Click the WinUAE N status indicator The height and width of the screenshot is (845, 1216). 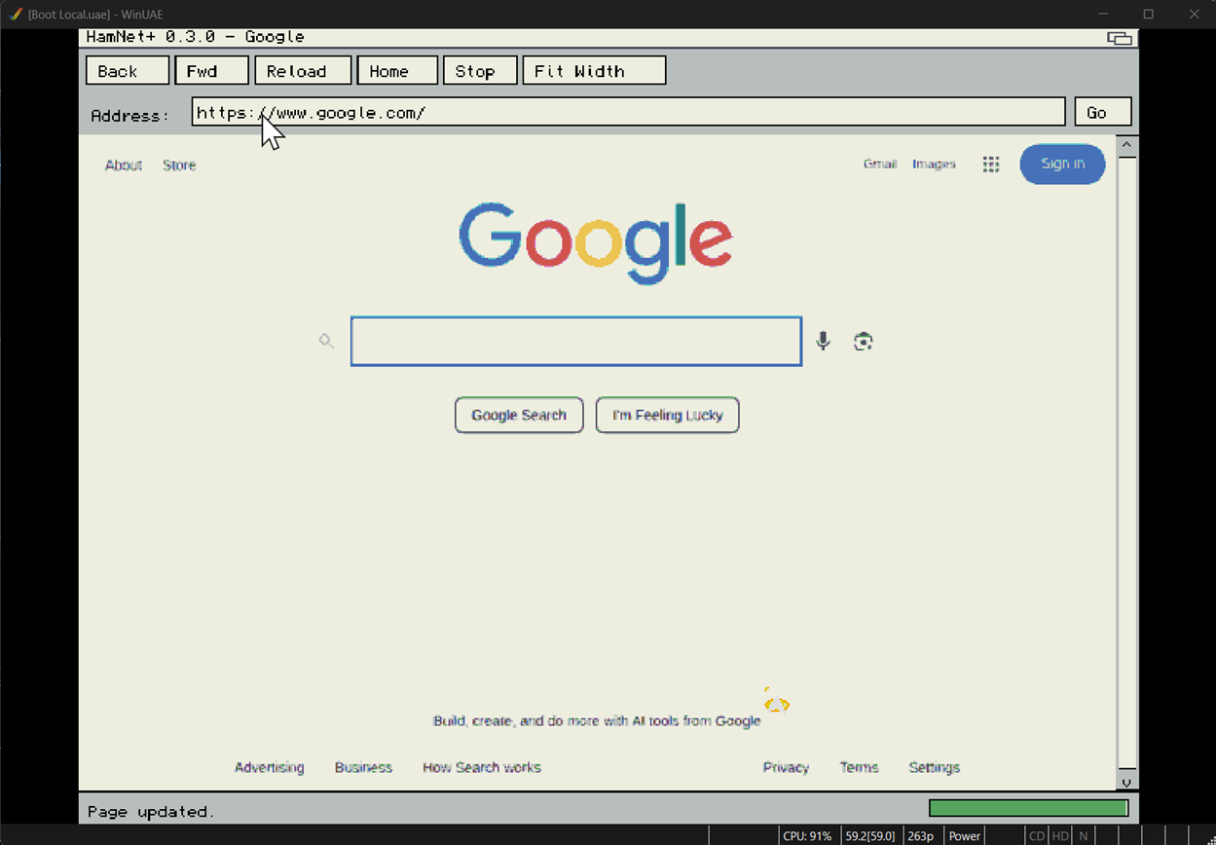coord(1083,835)
